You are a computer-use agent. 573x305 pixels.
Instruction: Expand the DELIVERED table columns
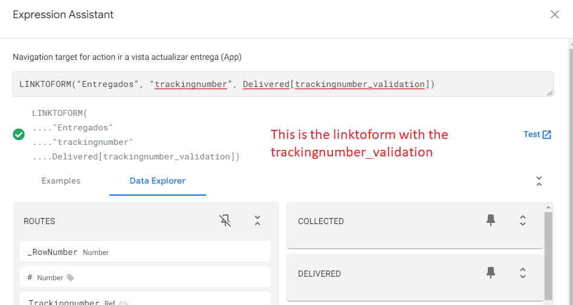pyautogui.click(x=523, y=273)
